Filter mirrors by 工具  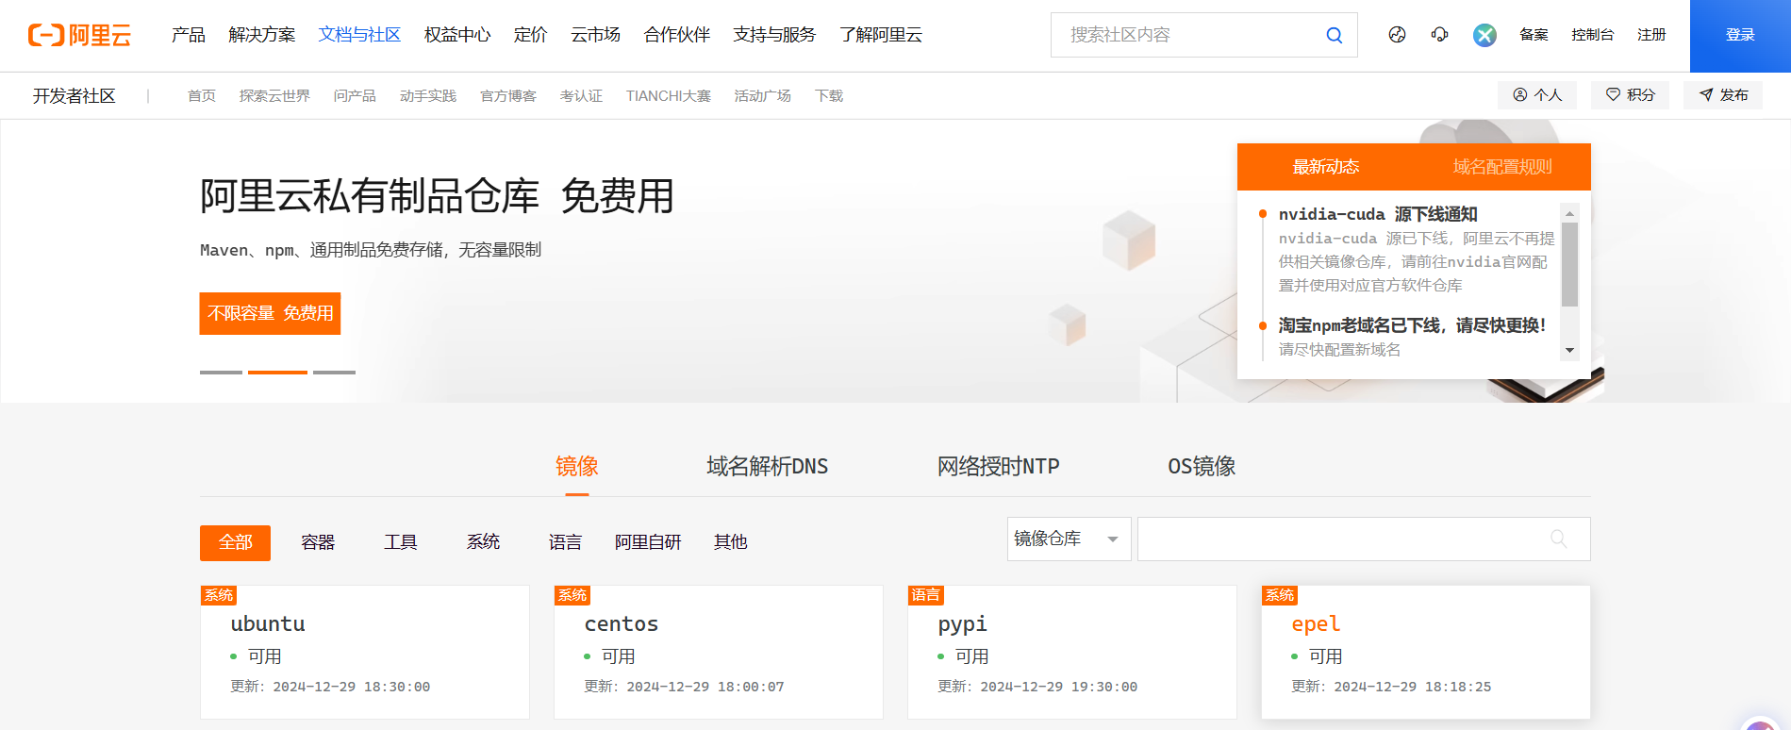pos(401,542)
